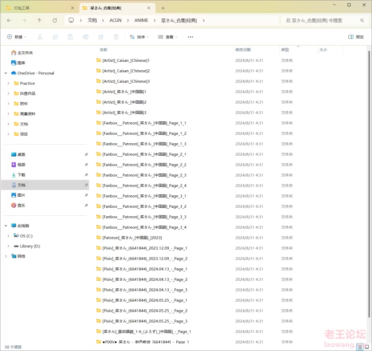
Task: Open the 竞赛资料 folder in sidebar
Action: click(x=25, y=114)
